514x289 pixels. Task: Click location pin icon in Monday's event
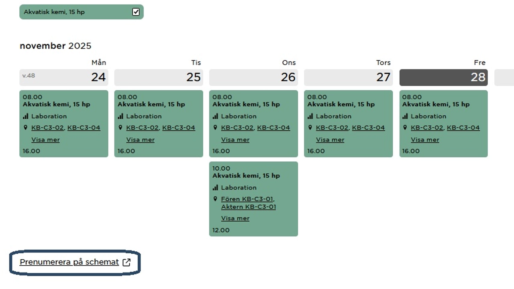[x=25, y=128]
